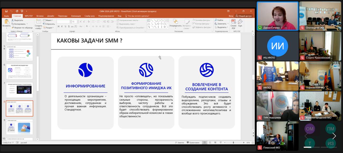The image size is (343, 153).
Task: Toggle the Comments (Примечания) pane
Action: pyautogui.click(x=193, y=143)
